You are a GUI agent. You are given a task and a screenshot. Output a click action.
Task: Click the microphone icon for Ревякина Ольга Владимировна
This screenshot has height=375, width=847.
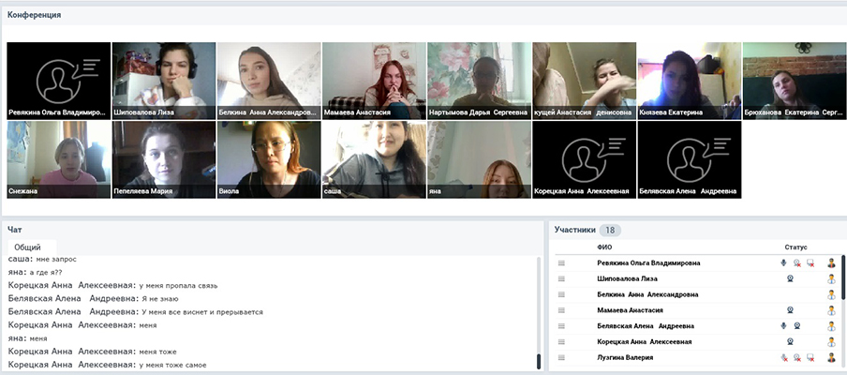(783, 263)
